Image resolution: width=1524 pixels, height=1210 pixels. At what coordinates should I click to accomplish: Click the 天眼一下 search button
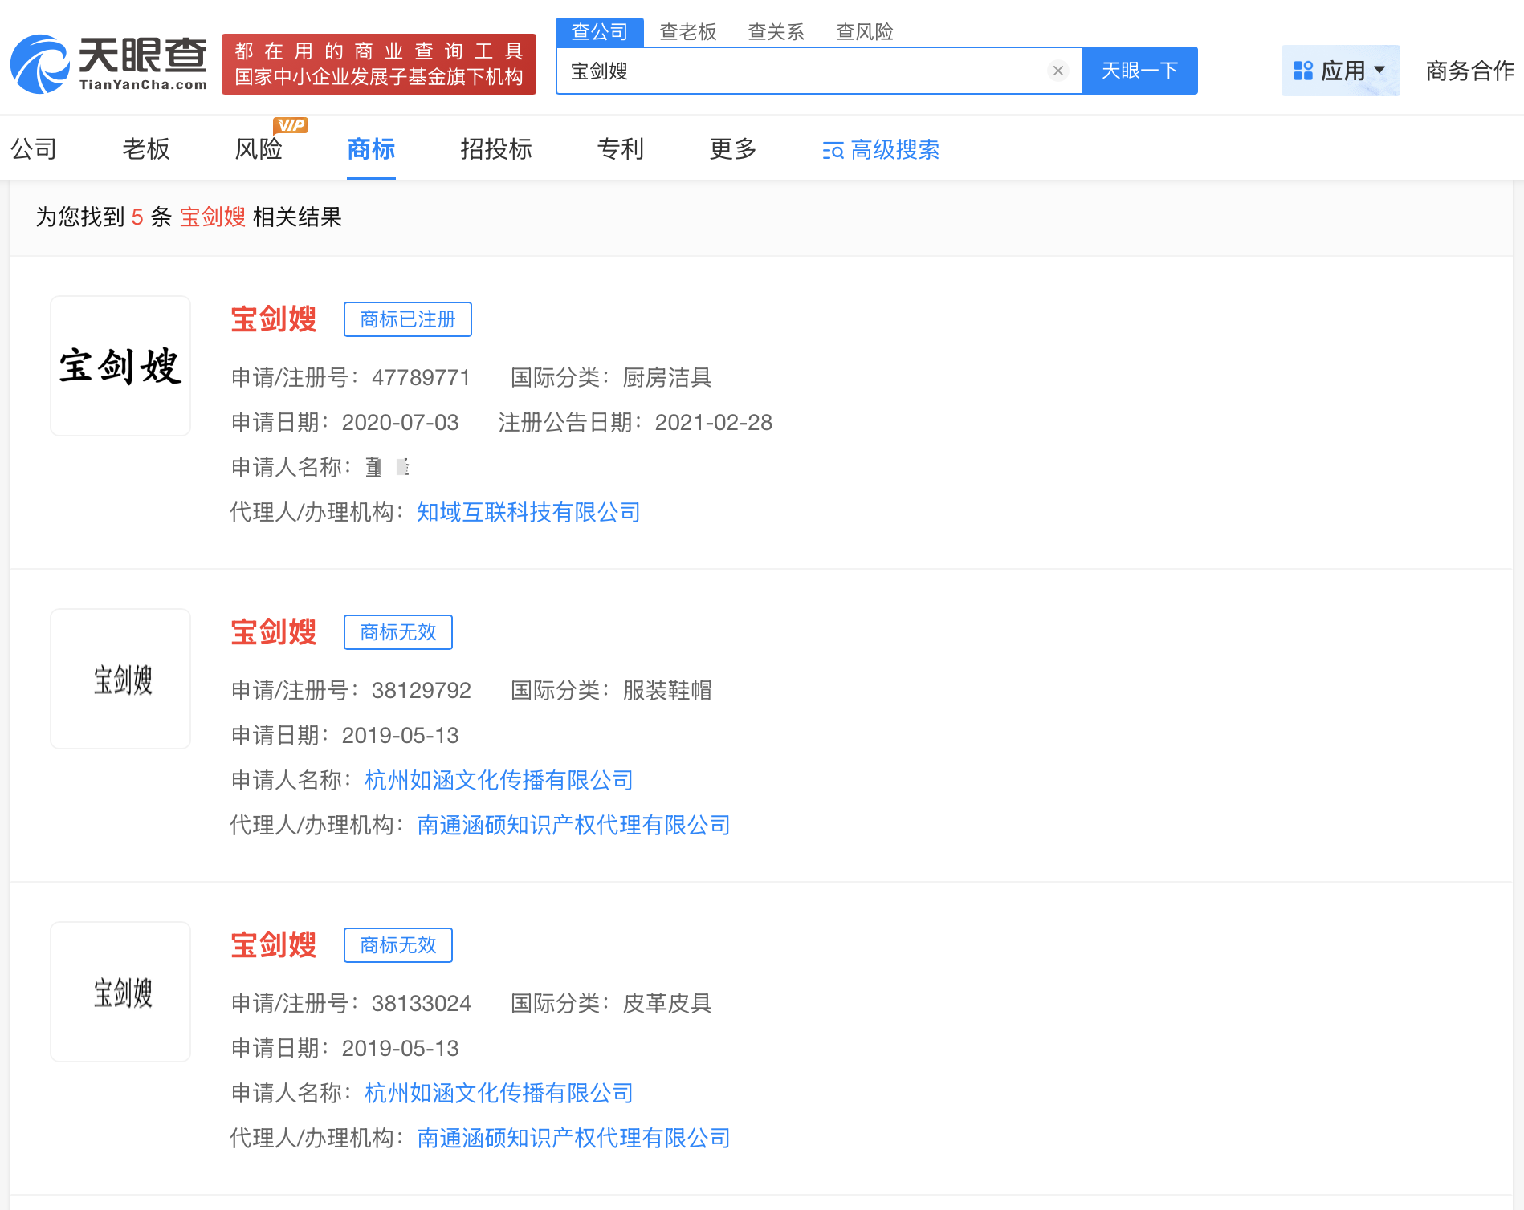[1140, 71]
